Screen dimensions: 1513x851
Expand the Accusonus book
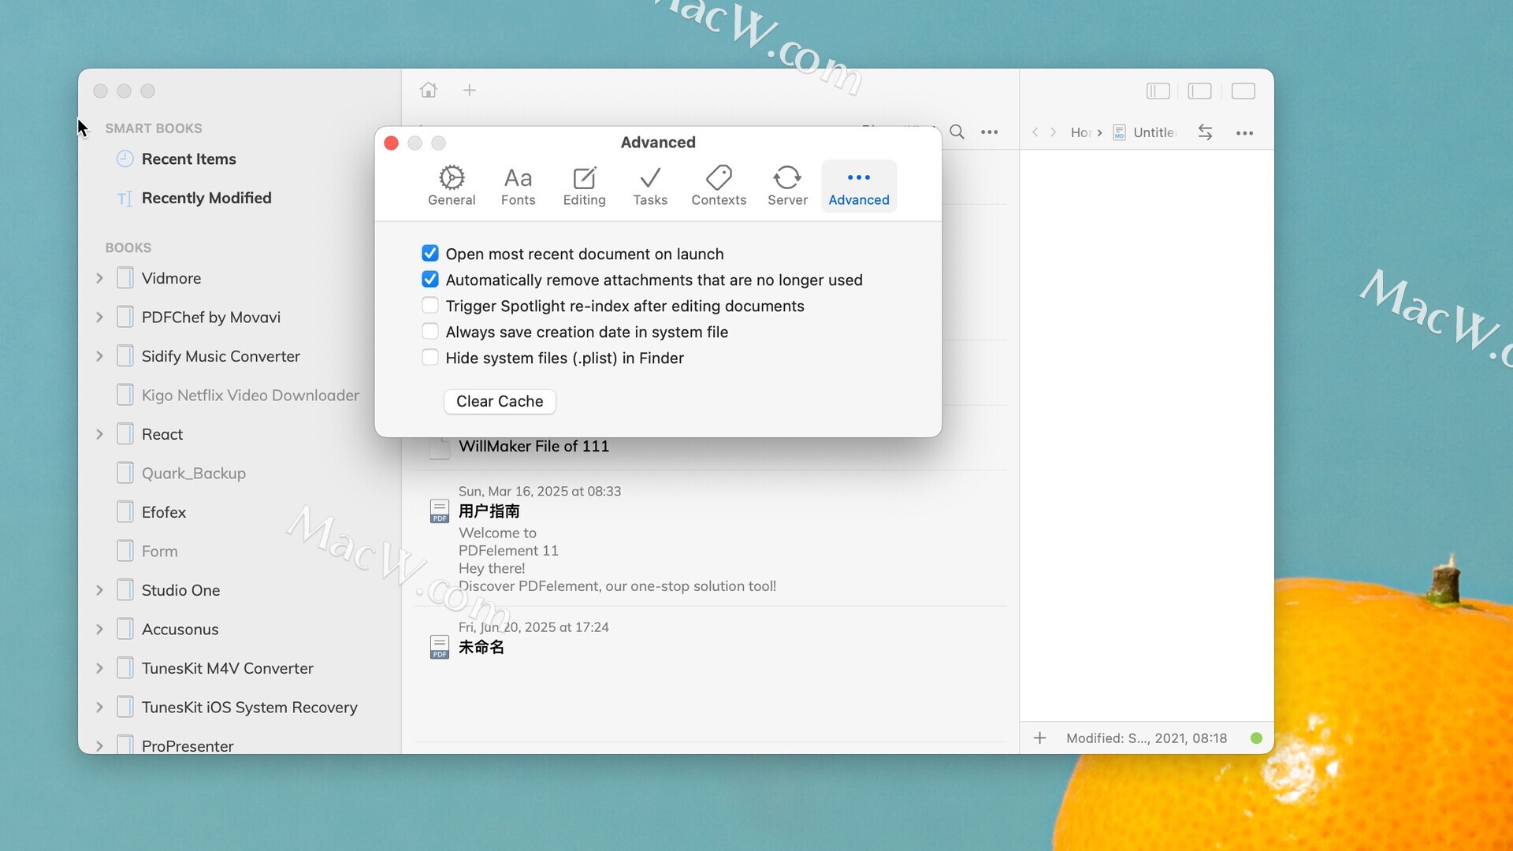point(99,629)
